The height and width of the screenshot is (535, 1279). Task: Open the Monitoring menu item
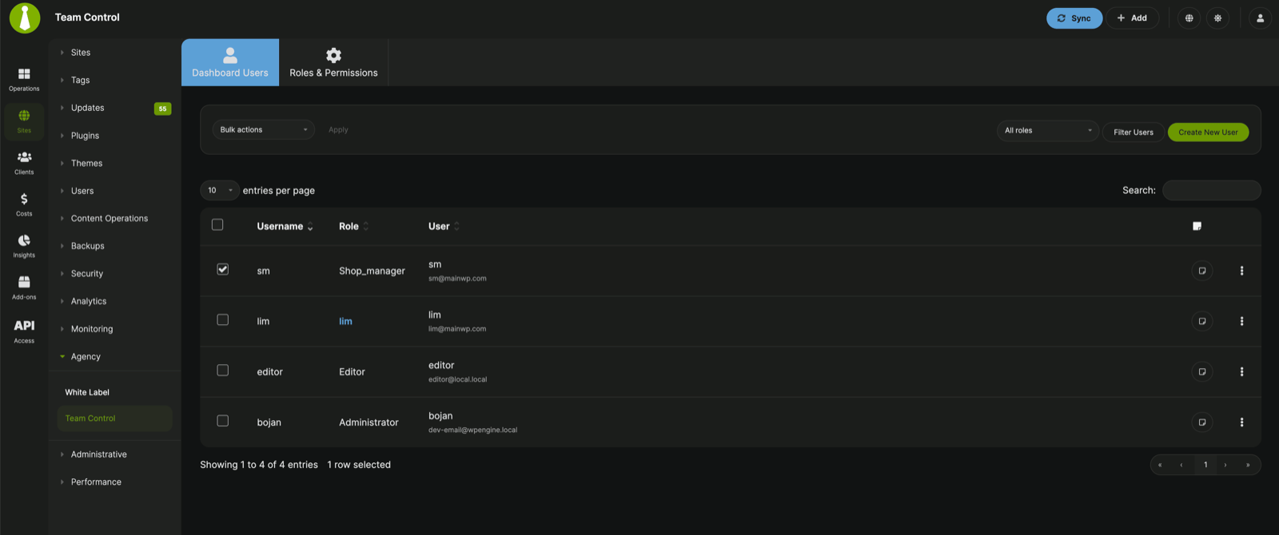click(x=114, y=329)
